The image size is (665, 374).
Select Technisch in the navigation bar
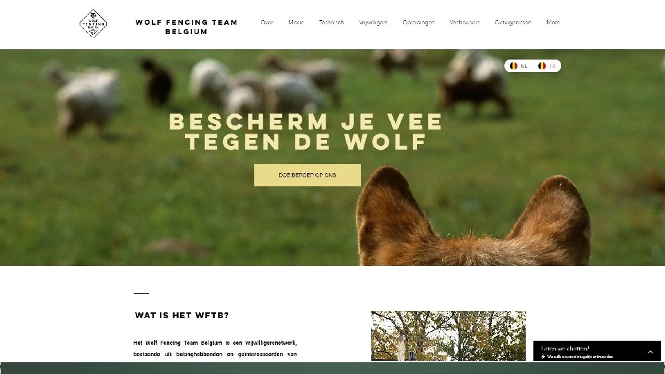[x=331, y=22]
